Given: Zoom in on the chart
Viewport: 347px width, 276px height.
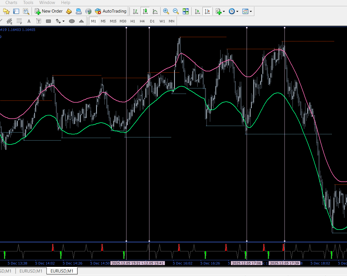Looking at the screenshot, I should [x=166, y=11].
